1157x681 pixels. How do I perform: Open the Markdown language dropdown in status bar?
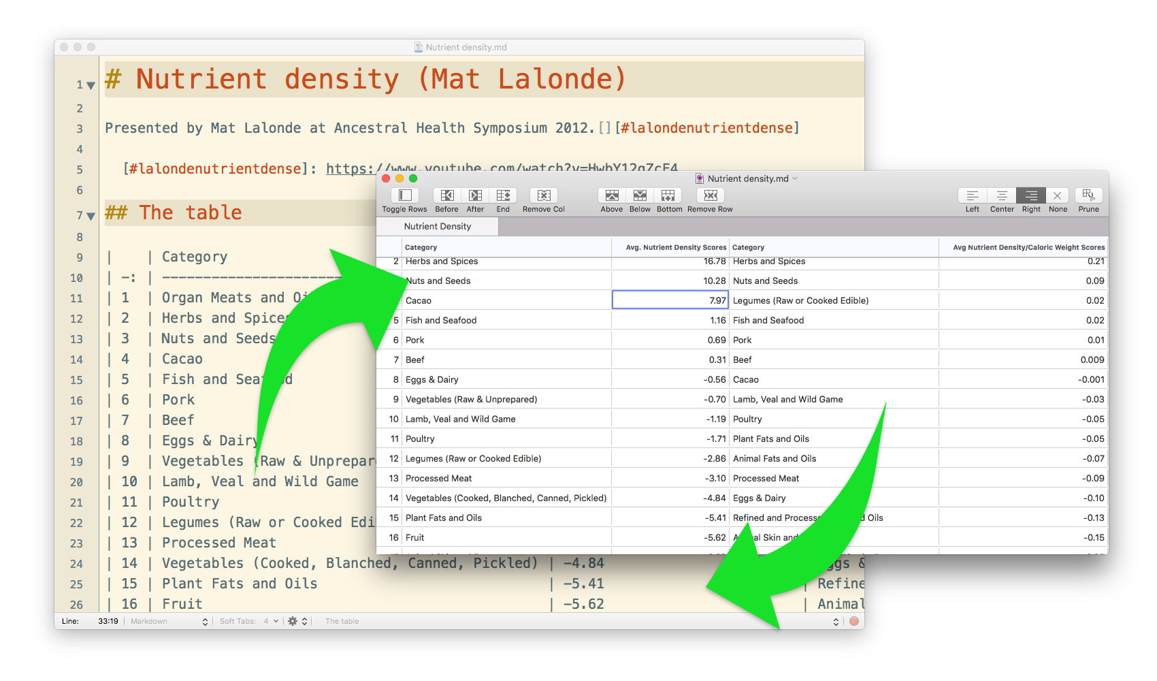169,621
